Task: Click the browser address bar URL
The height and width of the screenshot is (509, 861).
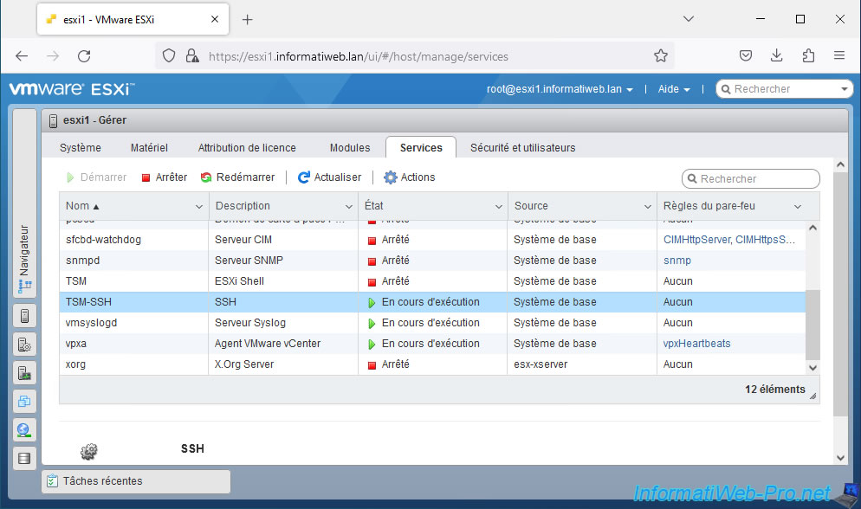Action: [358, 56]
